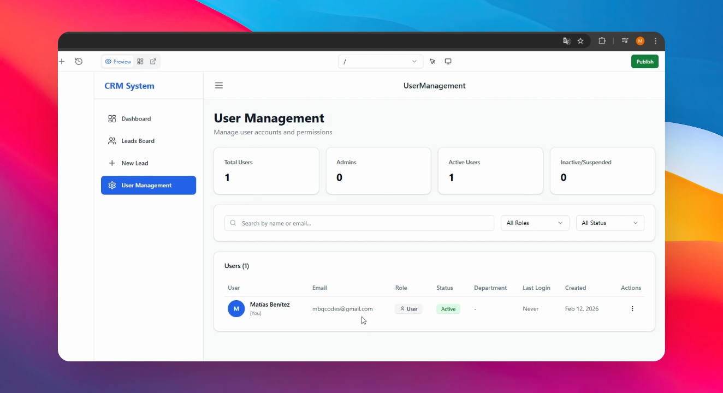Activate the element select cursor tool
The width and height of the screenshot is (723, 393).
[432, 62]
